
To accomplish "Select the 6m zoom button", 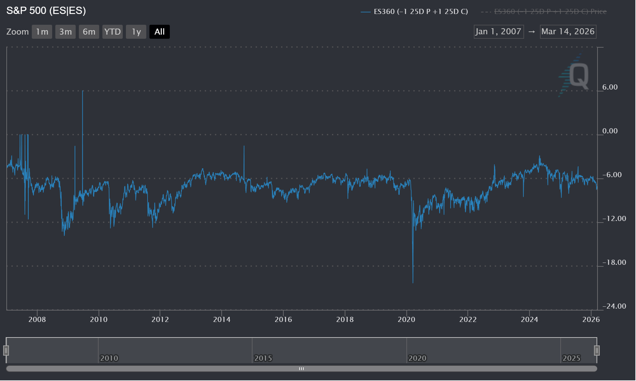I will click(89, 32).
